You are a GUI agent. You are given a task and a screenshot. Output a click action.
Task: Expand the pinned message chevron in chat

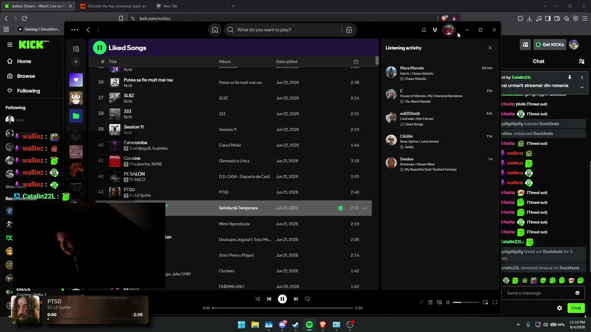click(582, 87)
